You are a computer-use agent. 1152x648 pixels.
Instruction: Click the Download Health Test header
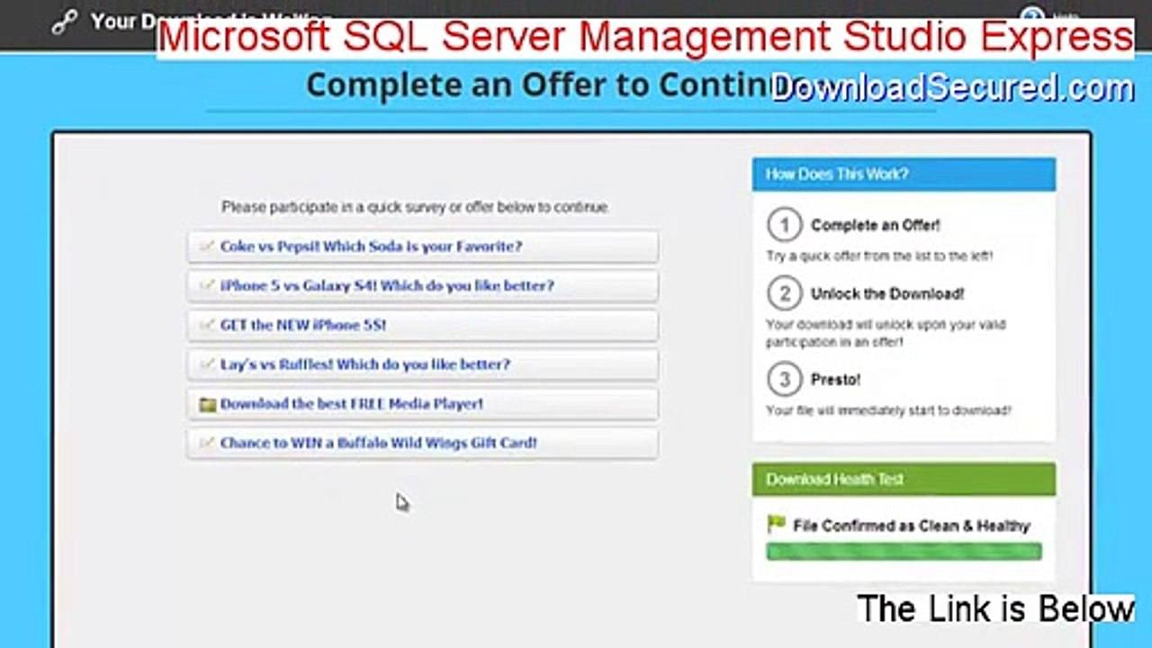tap(904, 480)
